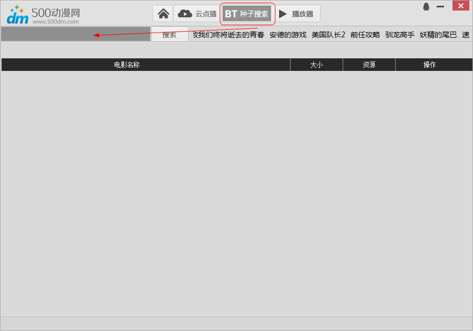Open the www.500dm.com website text

coord(56,22)
